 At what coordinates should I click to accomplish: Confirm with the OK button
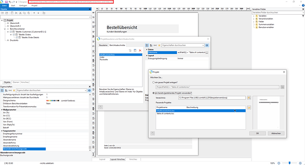pyautogui.click(x=258, y=133)
